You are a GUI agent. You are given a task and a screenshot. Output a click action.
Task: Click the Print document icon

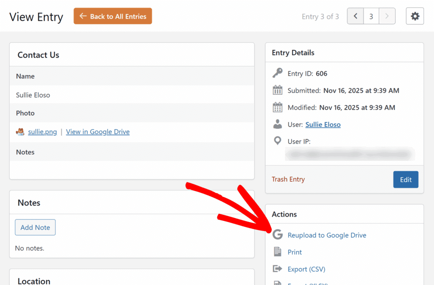tap(278, 252)
